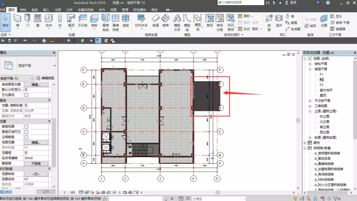
Task: Click the print icon in quick access toolbar
Action: (x=44, y=41)
